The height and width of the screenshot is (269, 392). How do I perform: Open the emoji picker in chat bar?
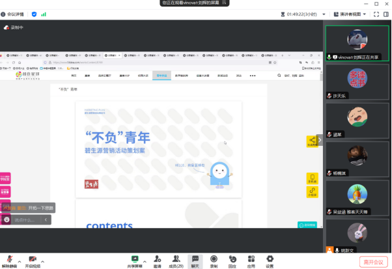(7, 220)
